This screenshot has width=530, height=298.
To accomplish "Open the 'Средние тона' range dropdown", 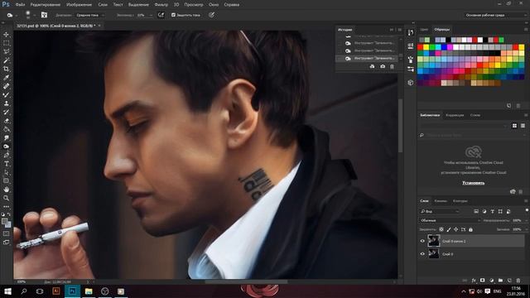I will click(x=89, y=15).
